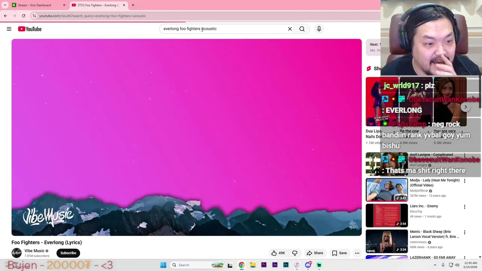
Task: Open the YouTube hamburger guide menu
Action: tap(9, 29)
